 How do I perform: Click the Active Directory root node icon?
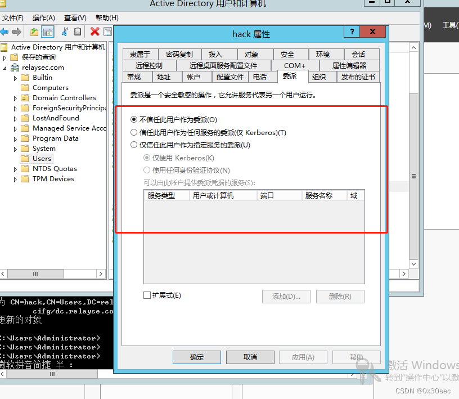(x=4, y=47)
